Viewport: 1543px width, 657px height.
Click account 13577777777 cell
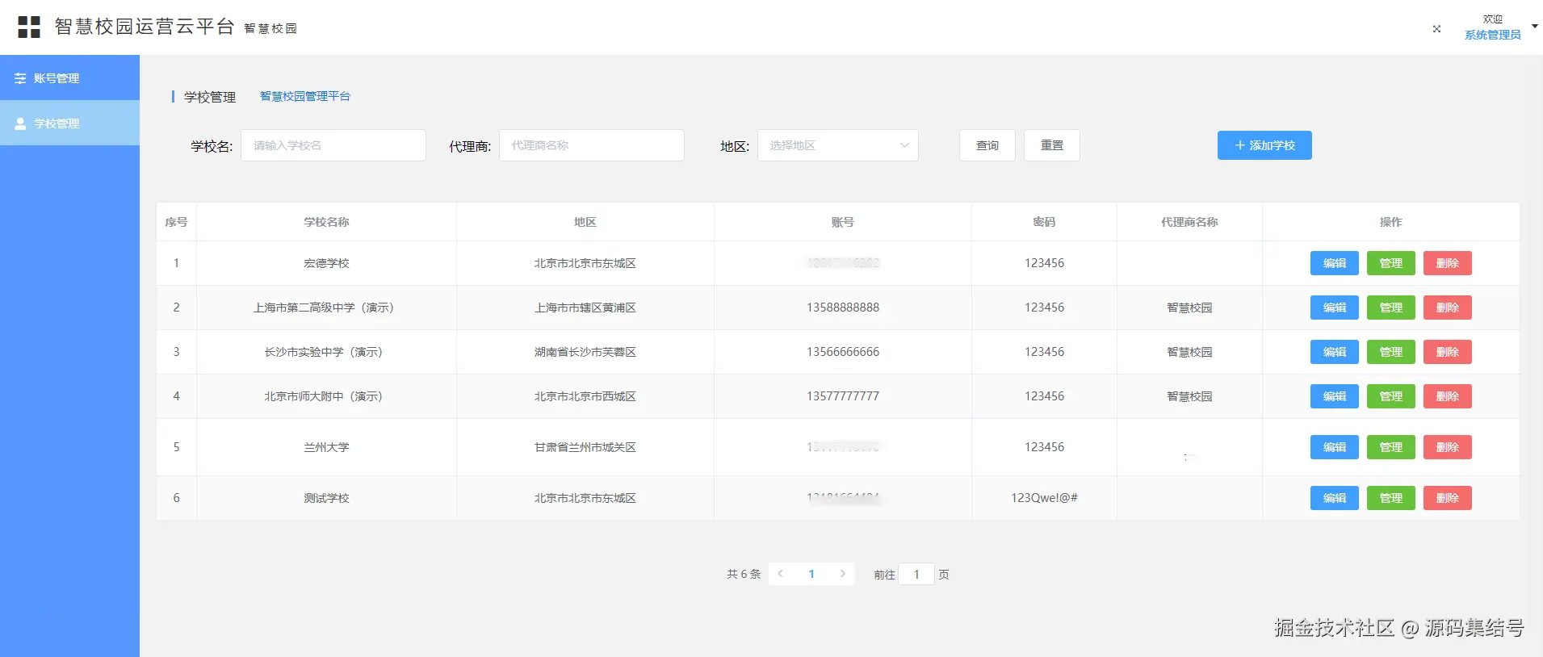842,396
